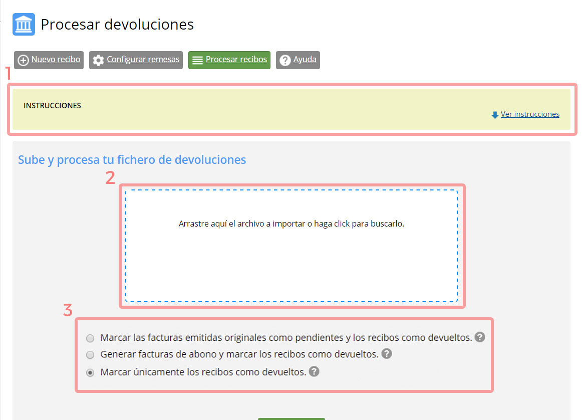Click the blue down arrow beside Ver instrucciones

(x=495, y=115)
